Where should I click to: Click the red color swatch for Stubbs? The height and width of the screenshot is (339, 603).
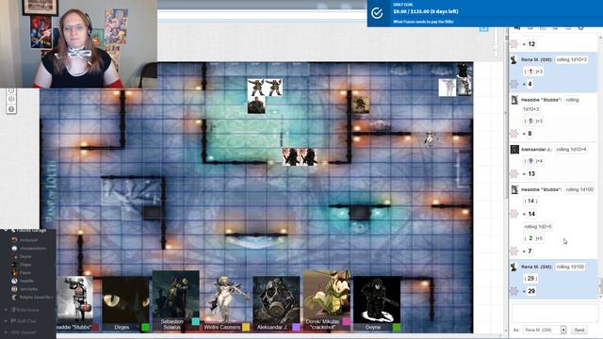tap(95, 328)
